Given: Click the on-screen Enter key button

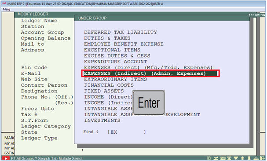Looking at the screenshot, I should pyautogui.click(x=149, y=103).
